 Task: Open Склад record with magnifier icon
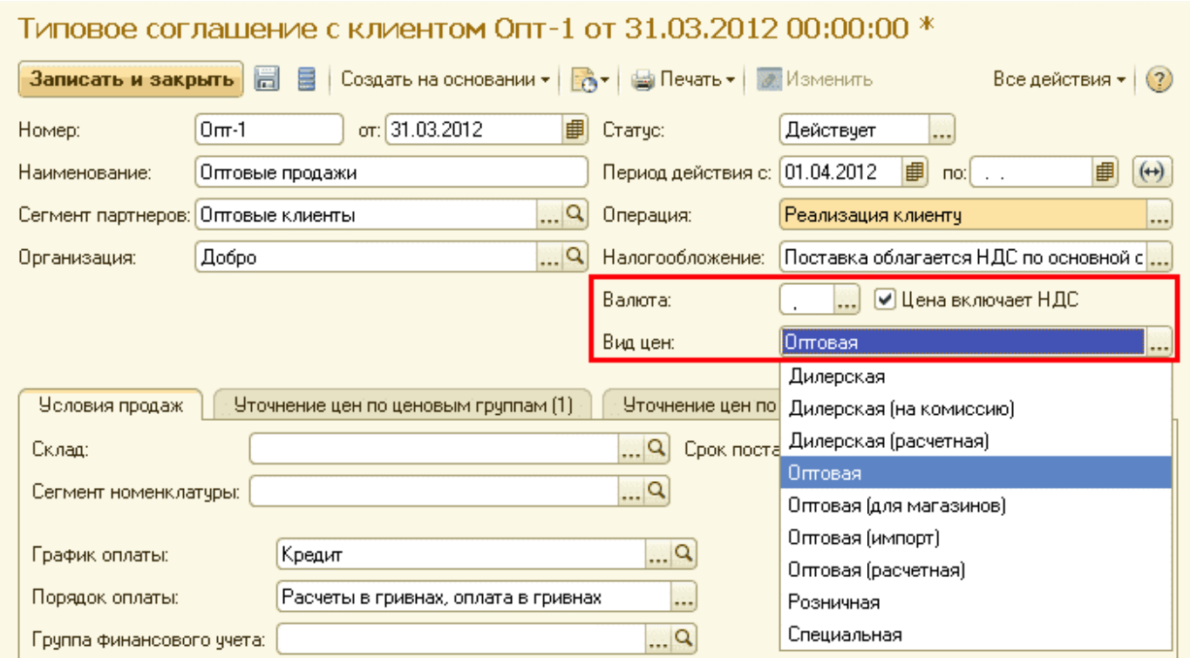click(x=658, y=450)
